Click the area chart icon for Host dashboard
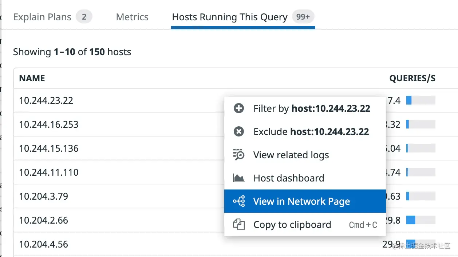The height and width of the screenshot is (257, 458). click(239, 178)
